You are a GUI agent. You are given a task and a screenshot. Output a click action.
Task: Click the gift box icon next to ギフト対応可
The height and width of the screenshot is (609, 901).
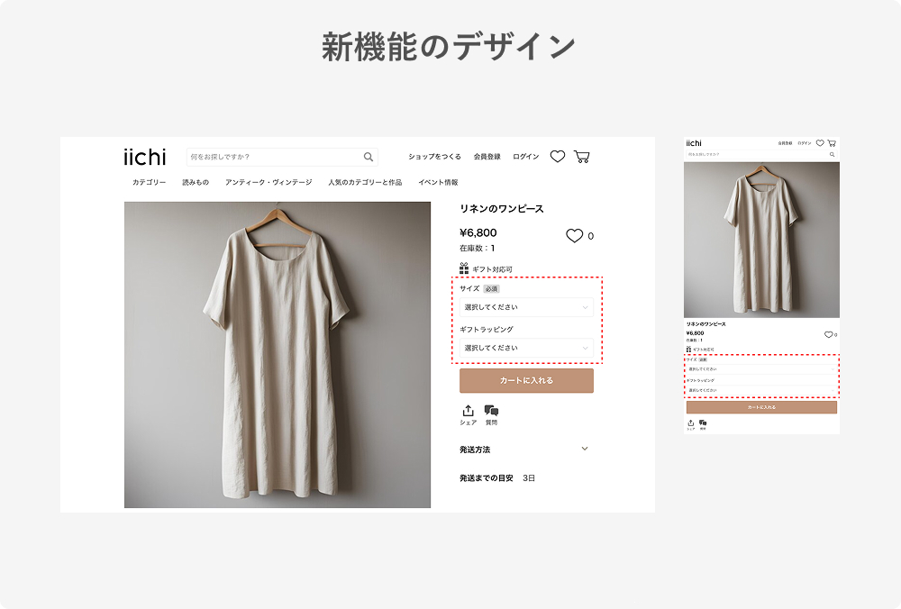point(463,267)
